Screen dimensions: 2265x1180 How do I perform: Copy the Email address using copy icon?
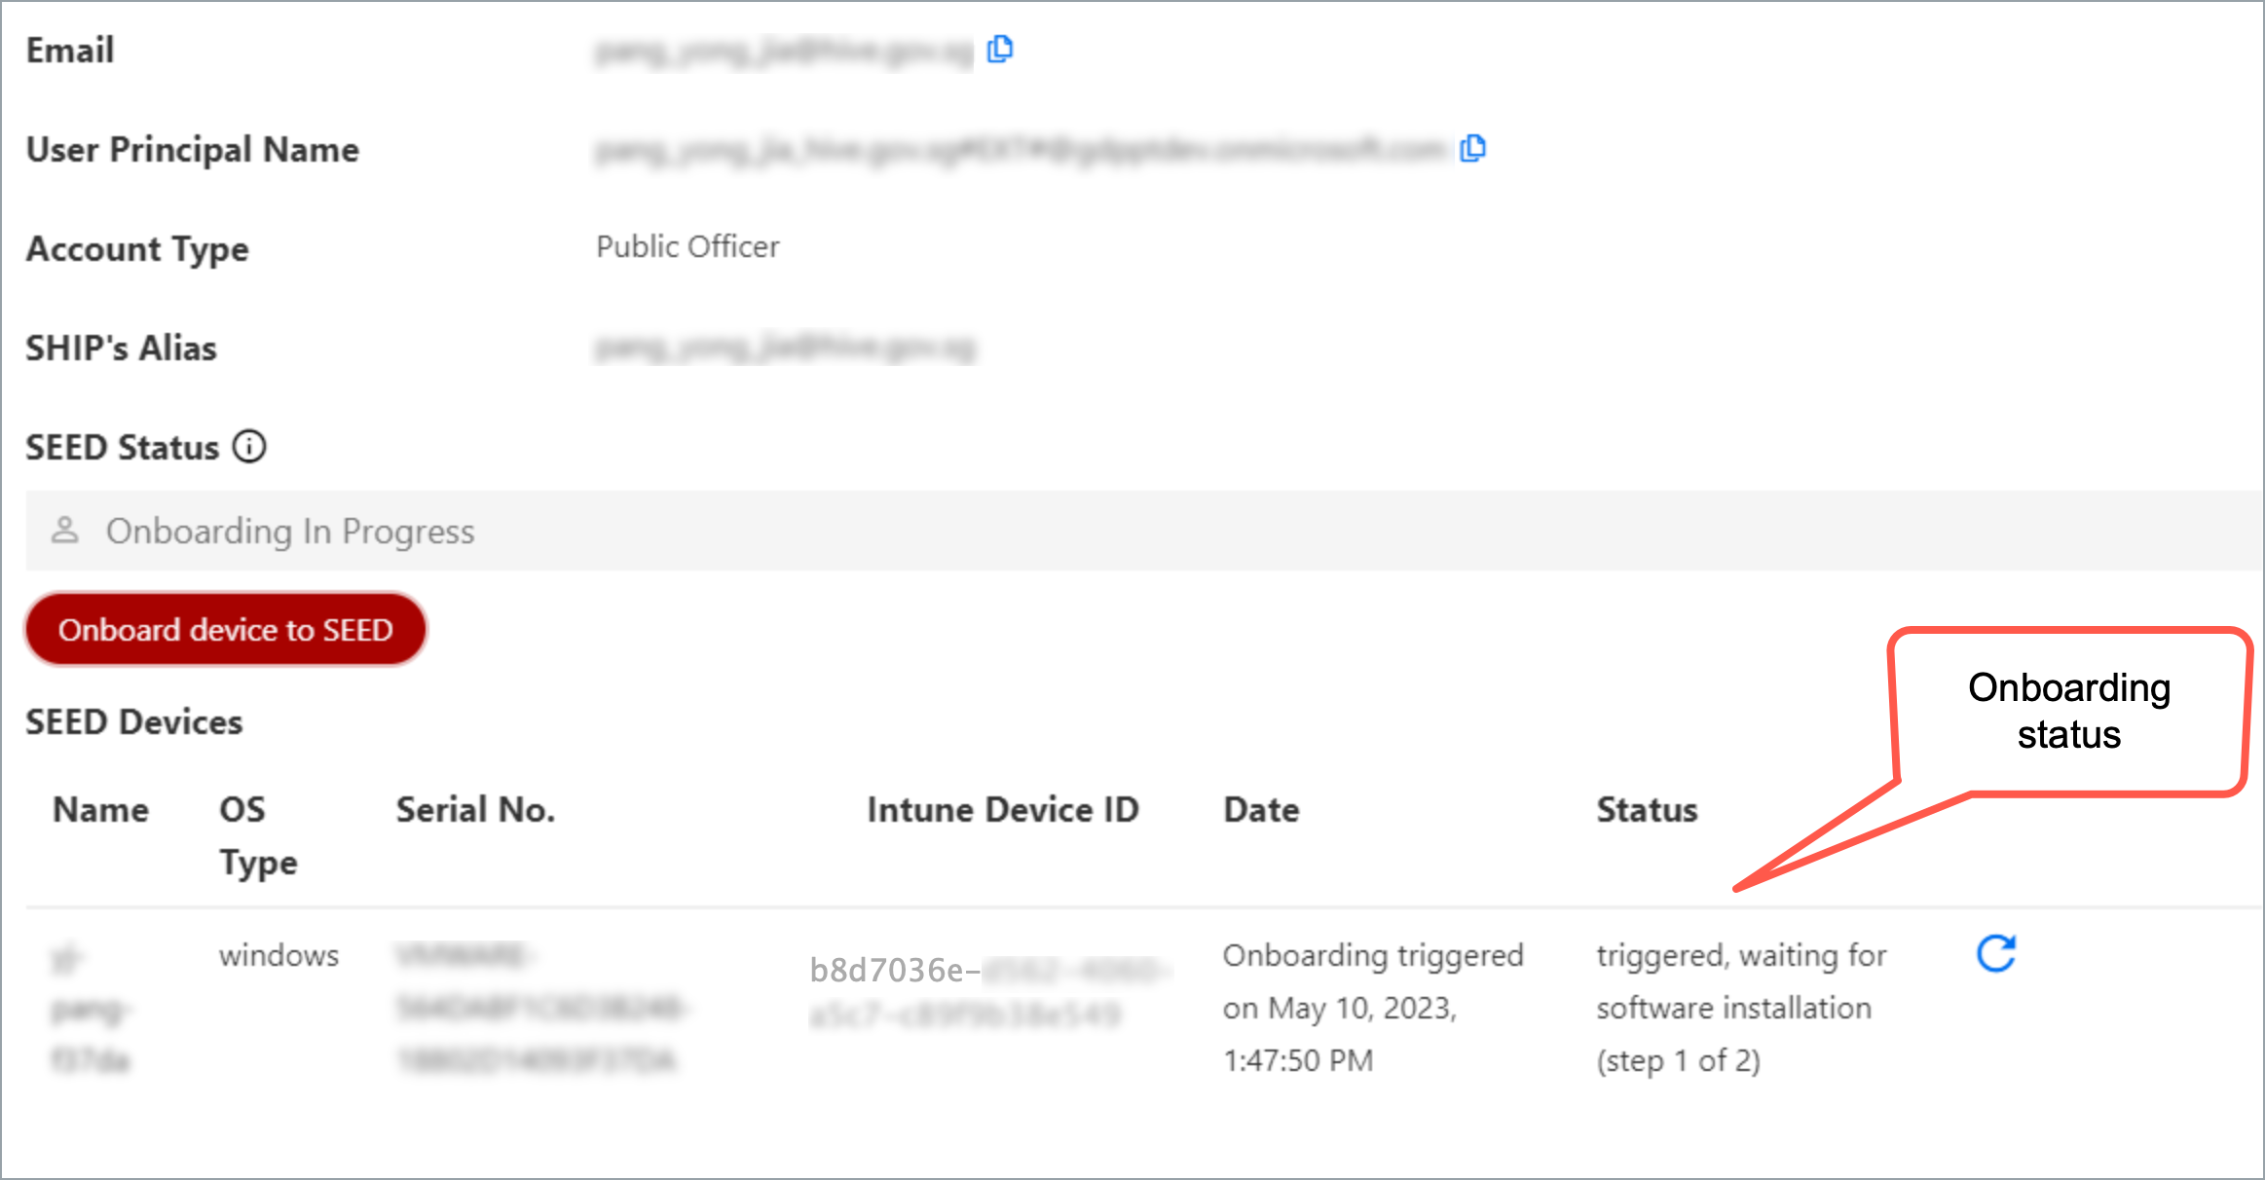coord(1001,48)
